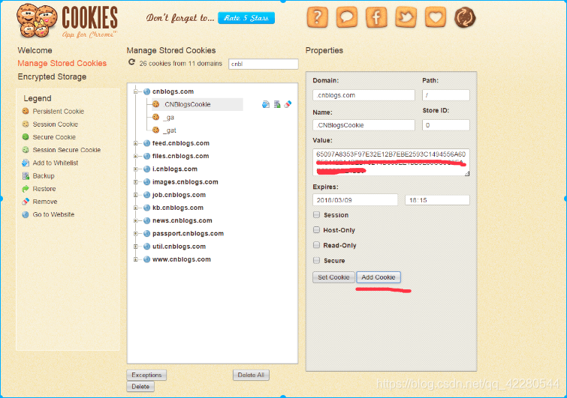Open the Exceptions button
The image size is (567, 398).
tap(146, 375)
